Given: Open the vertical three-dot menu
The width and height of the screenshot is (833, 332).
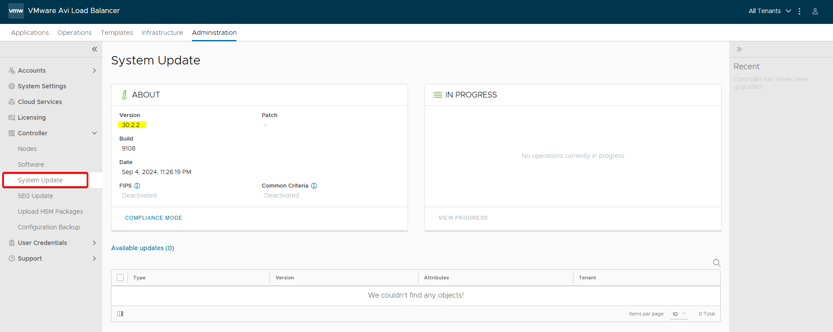Looking at the screenshot, I should [x=799, y=11].
